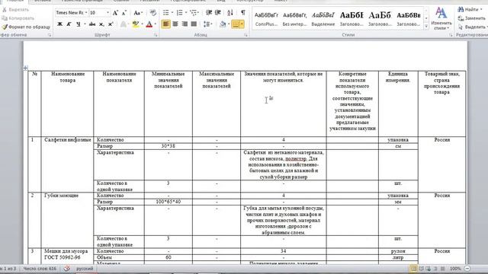Apply bulleted list
Image resolution: width=488 pixels, height=274 pixels.
pyautogui.click(x=166, y=13)
